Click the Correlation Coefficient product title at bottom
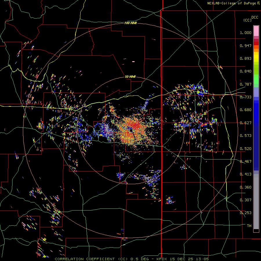261x261 pixels. click(132, 259)
